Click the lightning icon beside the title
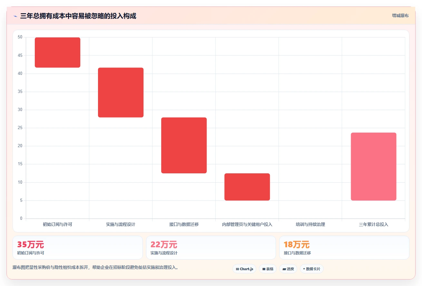This screenshot has height=286, width=422. tap(15, 16)
